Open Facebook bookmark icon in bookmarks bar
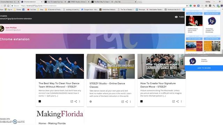The image size is (223, 125). (x=23, y=9)
